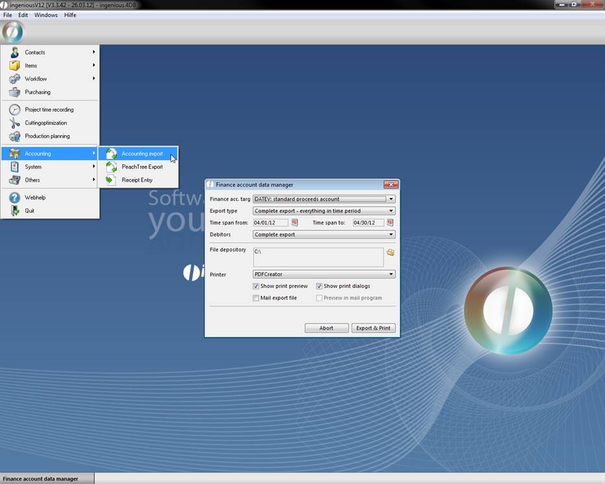605x484 pixels.
Task: Click the ingenious logo orb button
Action: 12,32
